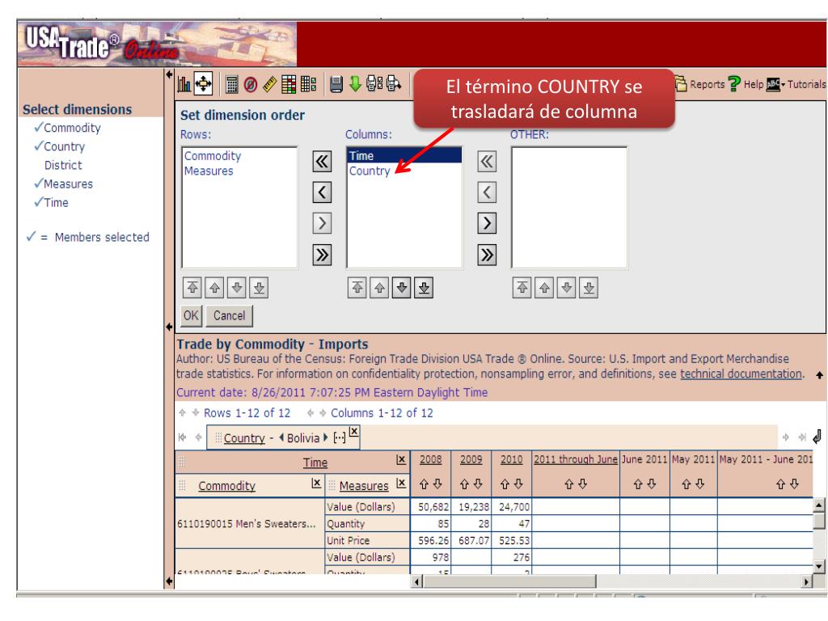This screenshot has height=621, width=828.
Task: Remove the Time dimension header with X
Action: 401,460
